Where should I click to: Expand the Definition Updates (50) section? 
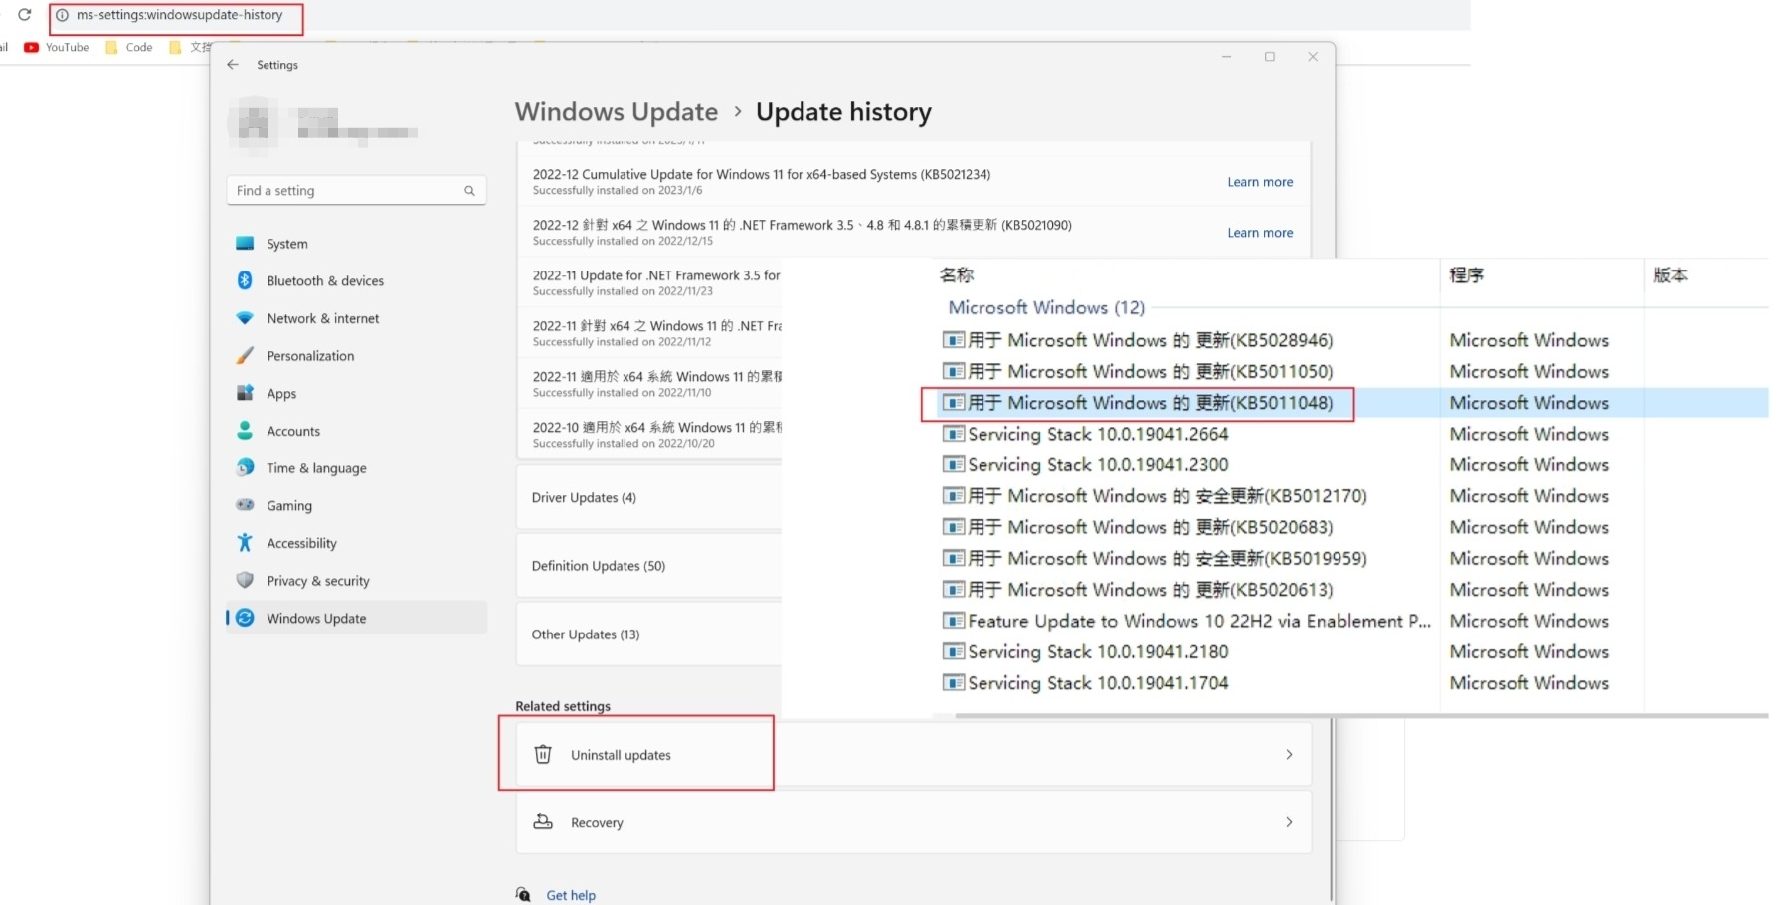[599, 566]
